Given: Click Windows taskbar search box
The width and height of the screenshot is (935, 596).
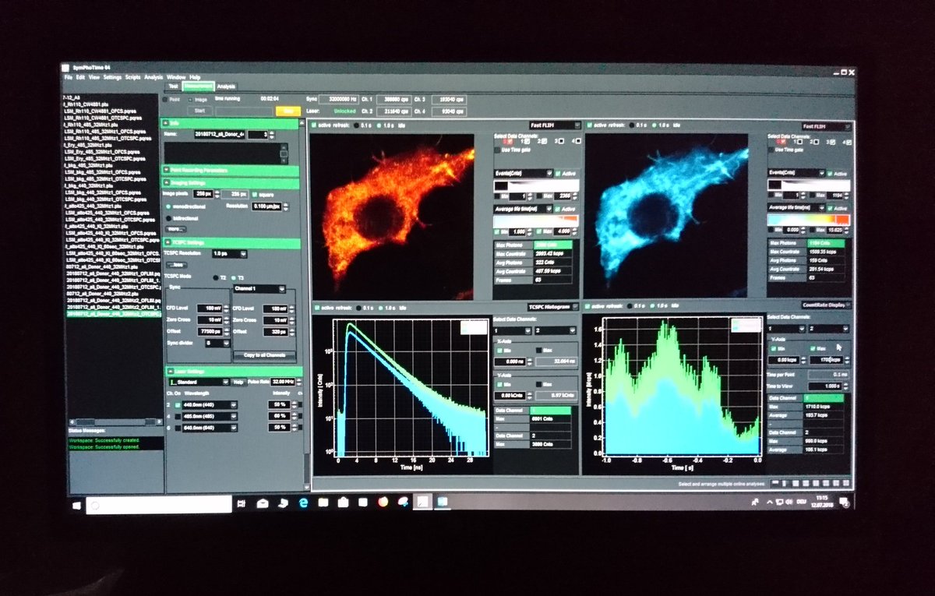Looking at the screenshot, I should pyautogui.click(x=159, y=505).
